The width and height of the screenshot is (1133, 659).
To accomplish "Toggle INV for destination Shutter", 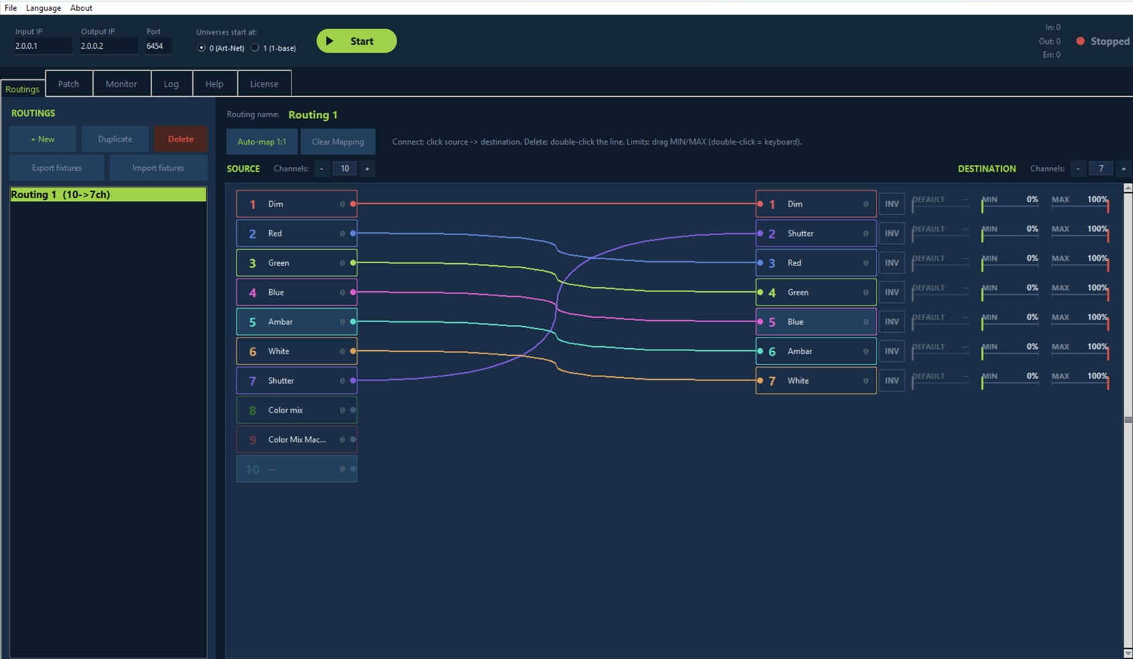I will (892, 233).
